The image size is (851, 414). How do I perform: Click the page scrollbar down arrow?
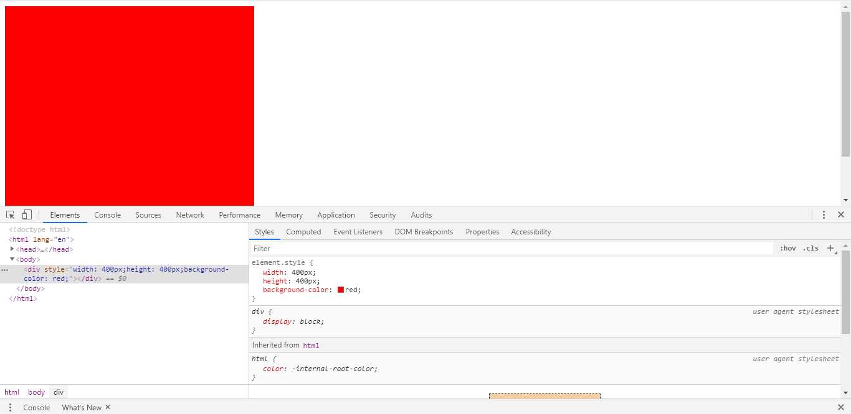[845, 200]
